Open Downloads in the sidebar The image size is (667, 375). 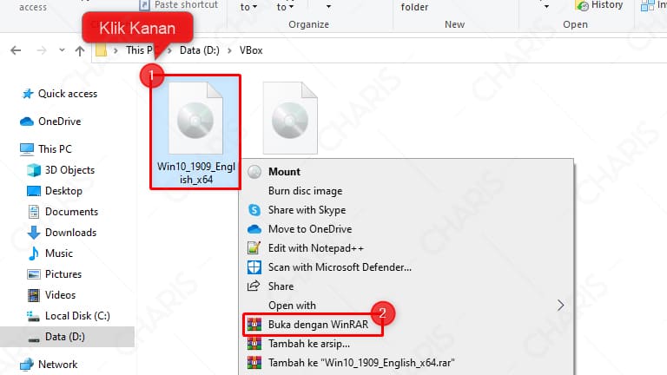point(70,233)
